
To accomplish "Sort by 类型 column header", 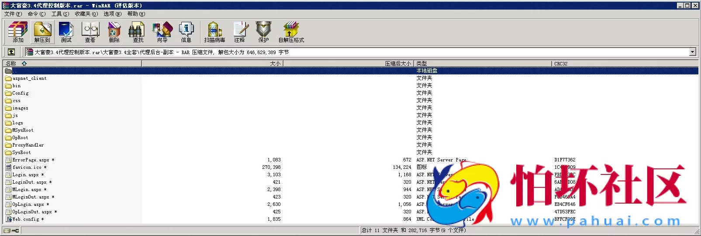I will click(x=483, y=64).
